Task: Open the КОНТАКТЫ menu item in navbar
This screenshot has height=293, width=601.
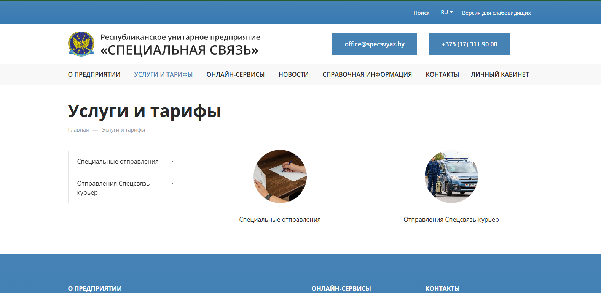Action: click(442, 74)
